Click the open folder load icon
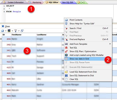The width and height of the screenshot is (117, 100). [x=66, y=72]
